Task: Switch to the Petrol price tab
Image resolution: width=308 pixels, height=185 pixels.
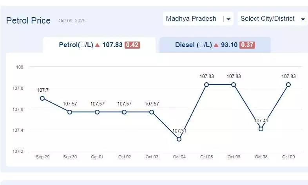Action: pyautogui.click(x=99, y=45)
